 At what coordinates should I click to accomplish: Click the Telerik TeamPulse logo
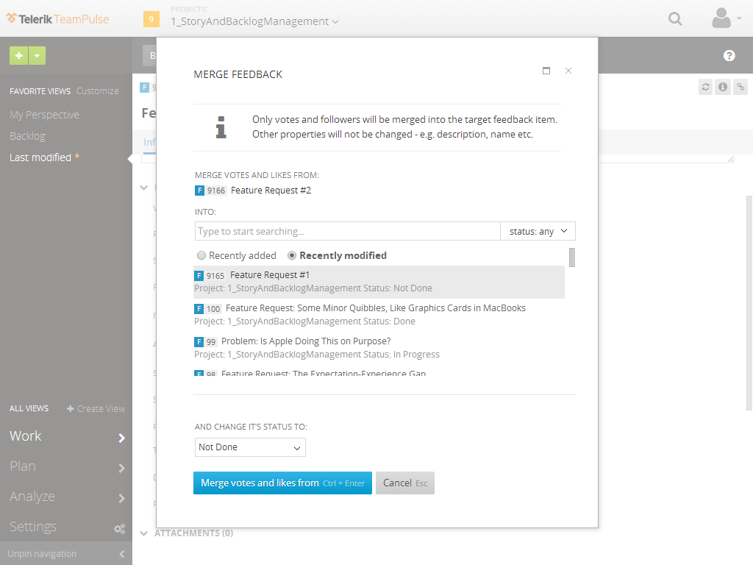57,19
